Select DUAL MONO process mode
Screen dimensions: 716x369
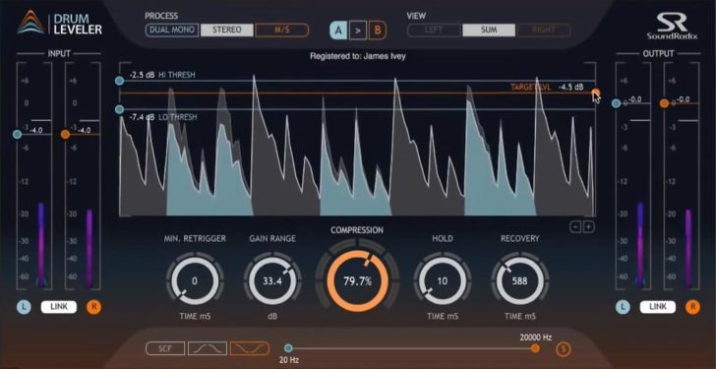(172, 31)
